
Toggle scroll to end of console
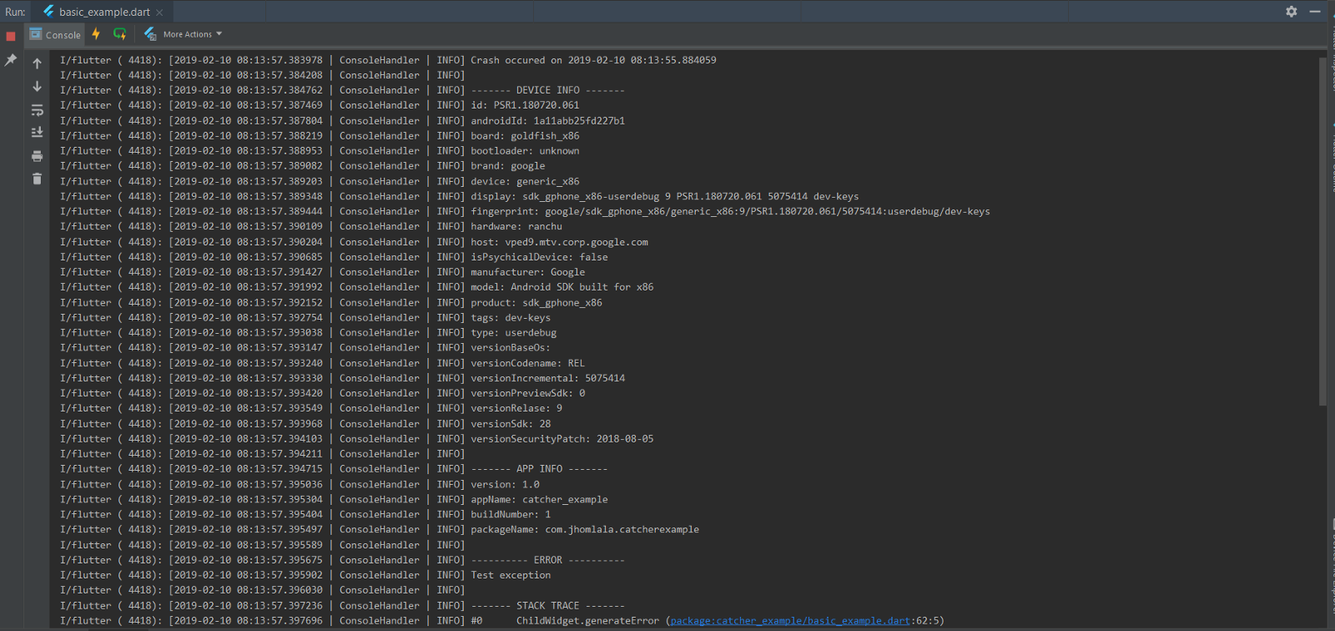point(37,133)
